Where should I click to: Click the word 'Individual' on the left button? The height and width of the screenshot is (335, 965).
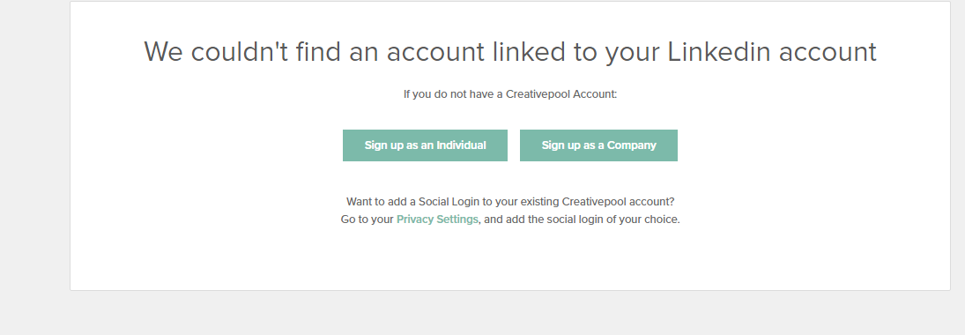[x=461, y=145]
